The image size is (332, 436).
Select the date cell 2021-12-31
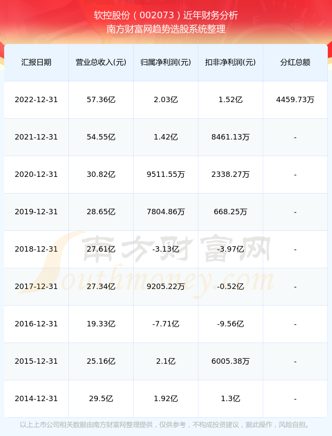[x=37, y=137]
